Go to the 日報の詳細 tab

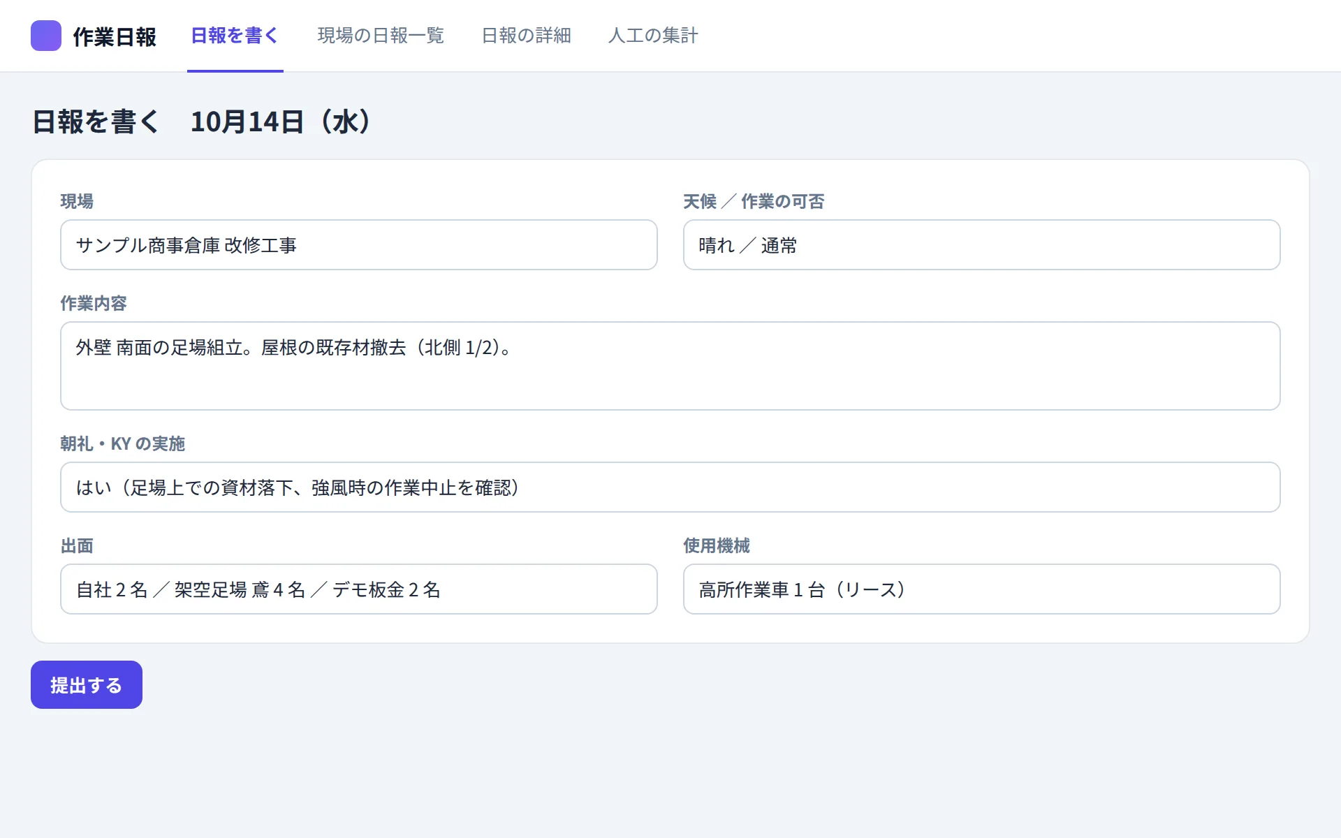(527, 36)
